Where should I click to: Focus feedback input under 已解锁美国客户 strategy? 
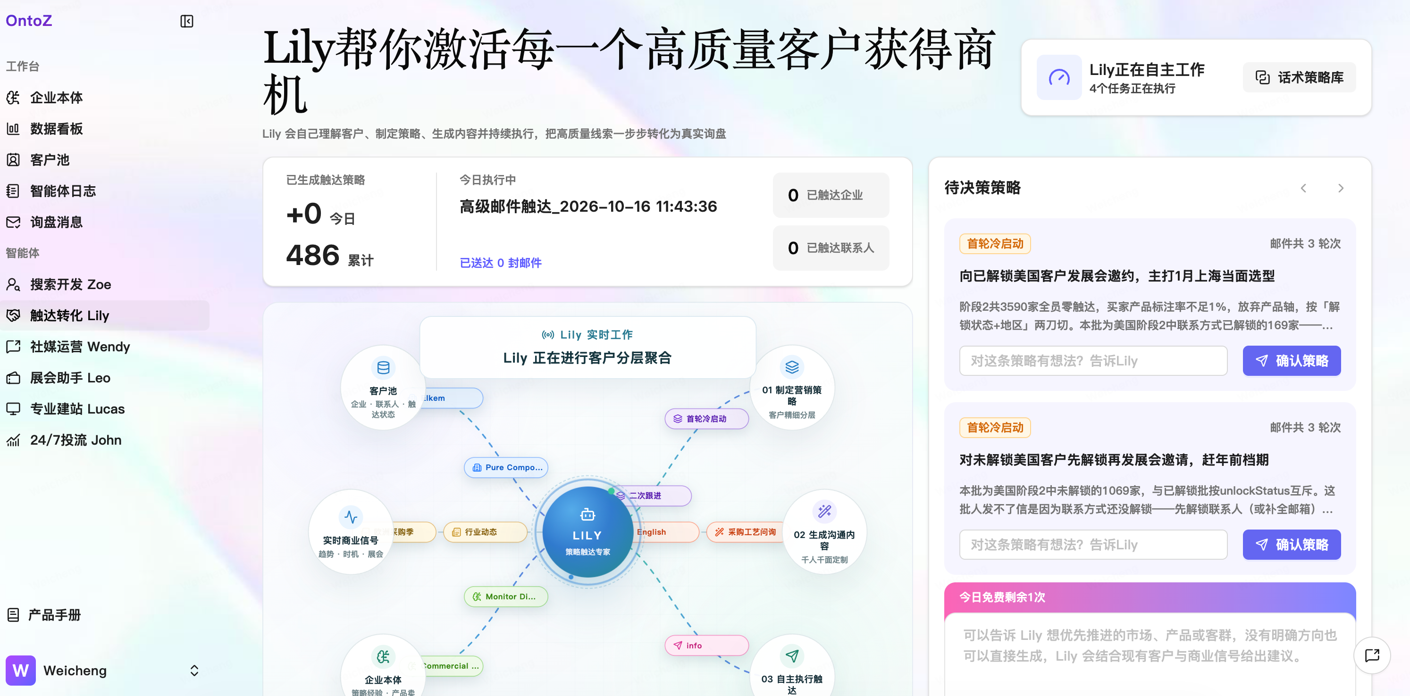(1093, 361)
